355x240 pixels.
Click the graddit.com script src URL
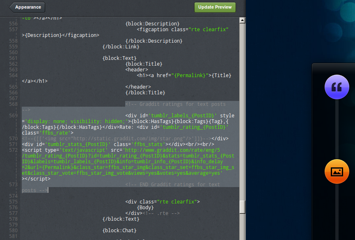pos(128,162)
